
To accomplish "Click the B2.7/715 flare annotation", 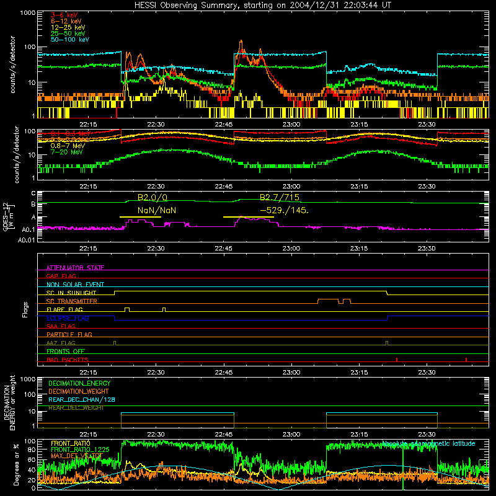I will 280,197.
